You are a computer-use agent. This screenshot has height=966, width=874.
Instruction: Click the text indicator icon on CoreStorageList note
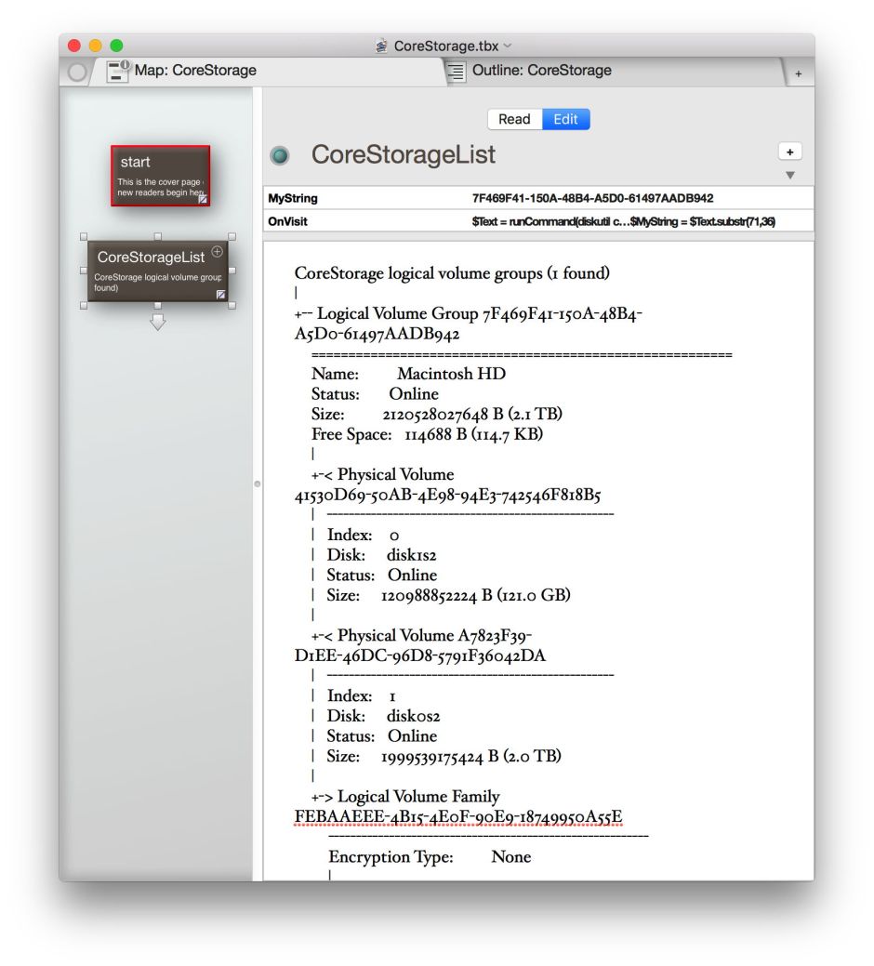click(x=221, y=294)
